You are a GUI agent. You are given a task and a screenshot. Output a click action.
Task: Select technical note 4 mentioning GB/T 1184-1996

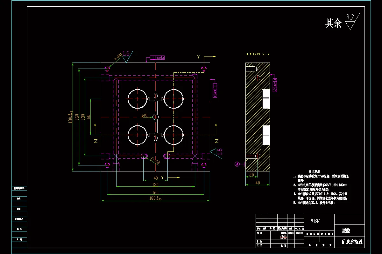coord(320,196)
